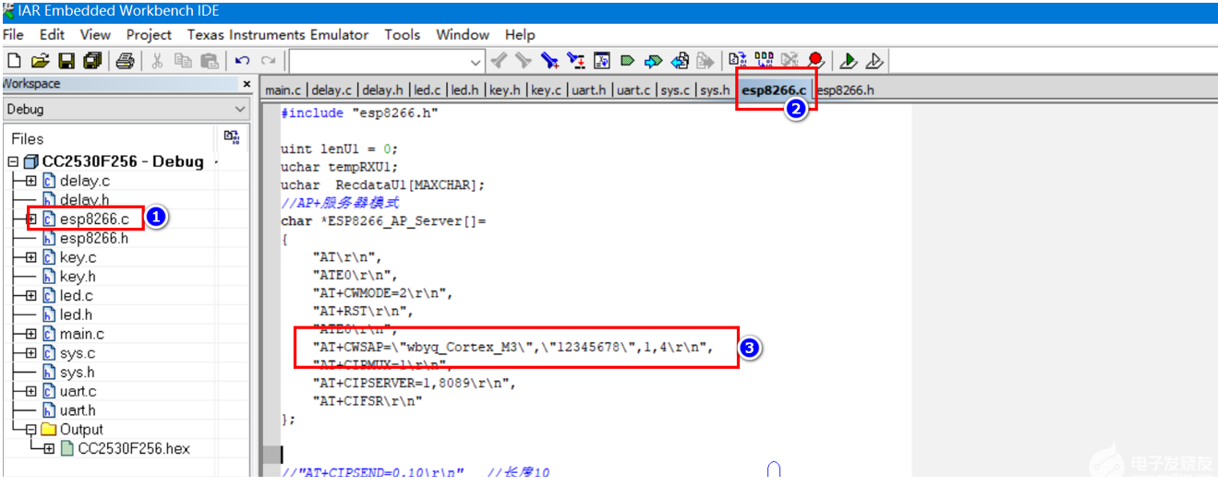Click the code line "AT+CIPSERVER=1,8089\r\n"
This screenshot has height=486, width=1218.
tap(414, 383)
